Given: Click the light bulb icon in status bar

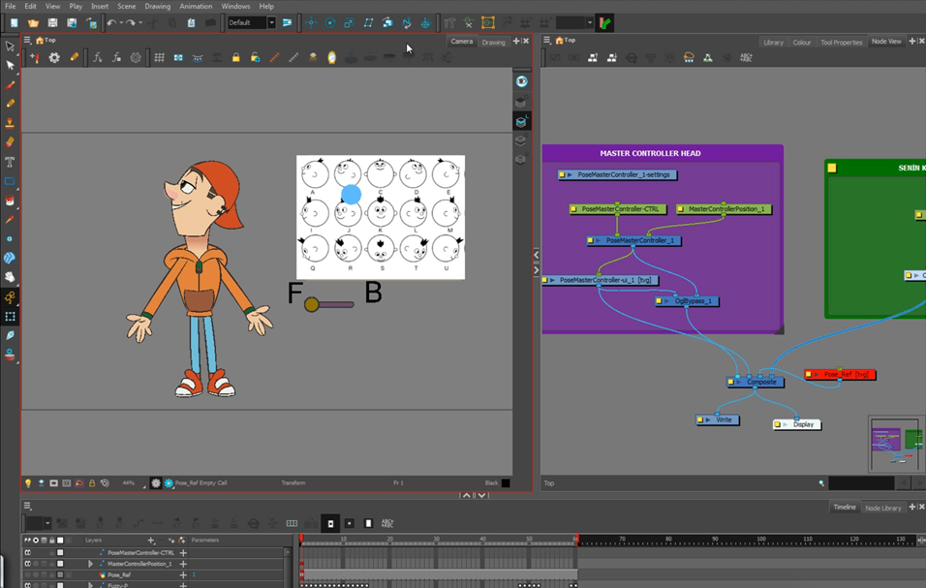Looking at the screenshot, I should (28, 482).
